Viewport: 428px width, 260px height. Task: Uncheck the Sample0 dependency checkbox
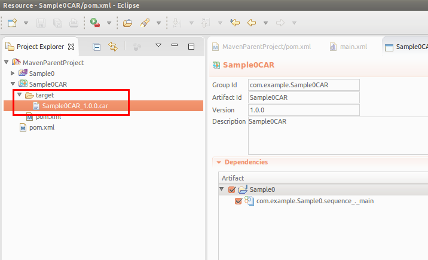(x=233, y=189)
